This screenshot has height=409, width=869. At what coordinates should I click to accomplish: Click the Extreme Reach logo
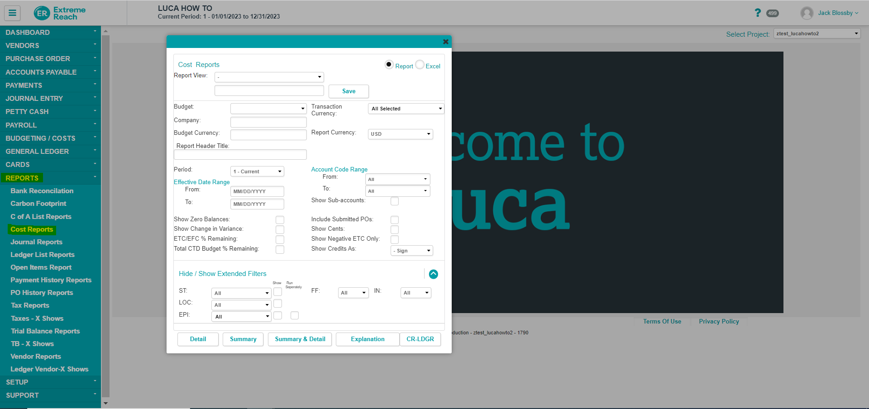pos(60,13)
